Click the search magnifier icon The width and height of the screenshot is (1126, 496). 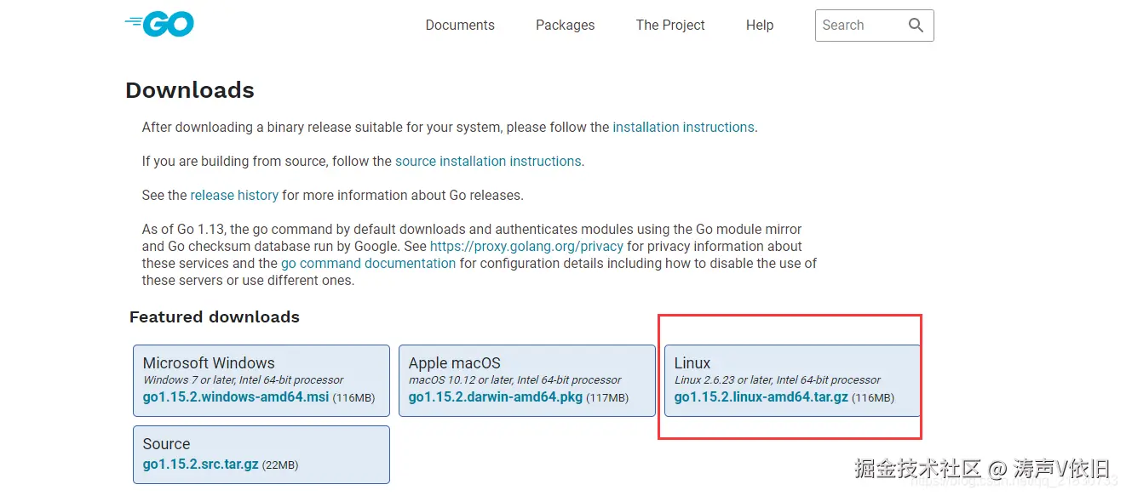pyautogui.click(x=916, y=26)
